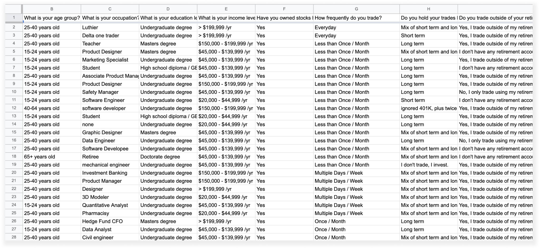Click 'No, I only trade' in Safety Manager row
Image resolution: width=540 pixels, height=249 pixels.
point(495,92)
